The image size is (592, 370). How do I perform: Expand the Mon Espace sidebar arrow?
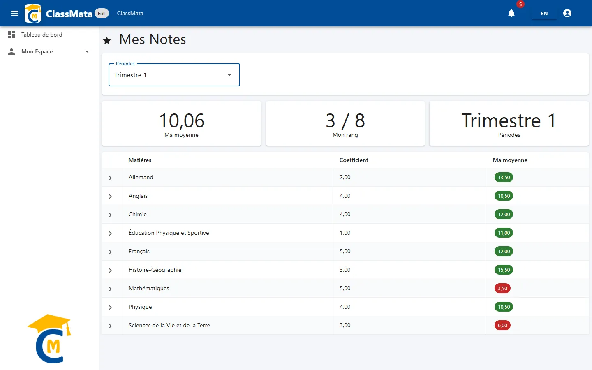pyautogui.click(x=87, y=51)
